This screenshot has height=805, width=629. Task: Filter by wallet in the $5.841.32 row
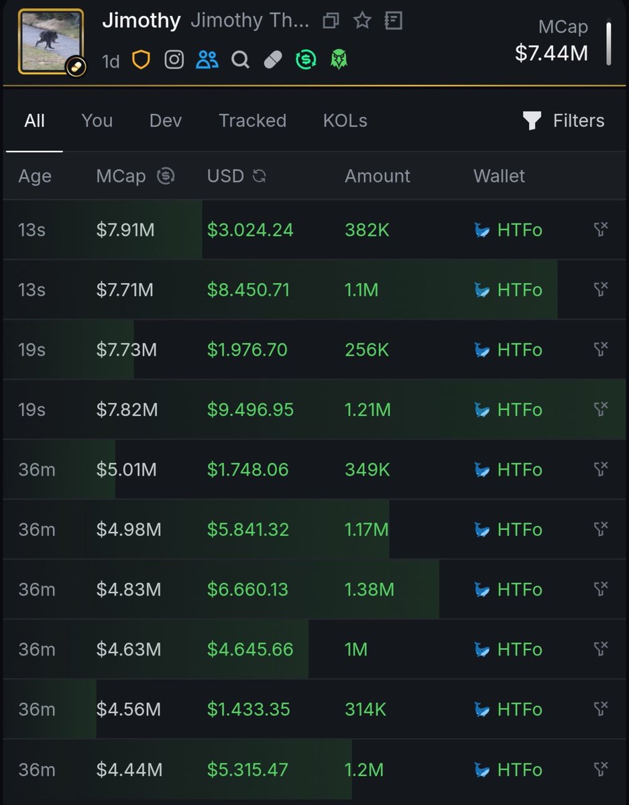coord(601,529)
